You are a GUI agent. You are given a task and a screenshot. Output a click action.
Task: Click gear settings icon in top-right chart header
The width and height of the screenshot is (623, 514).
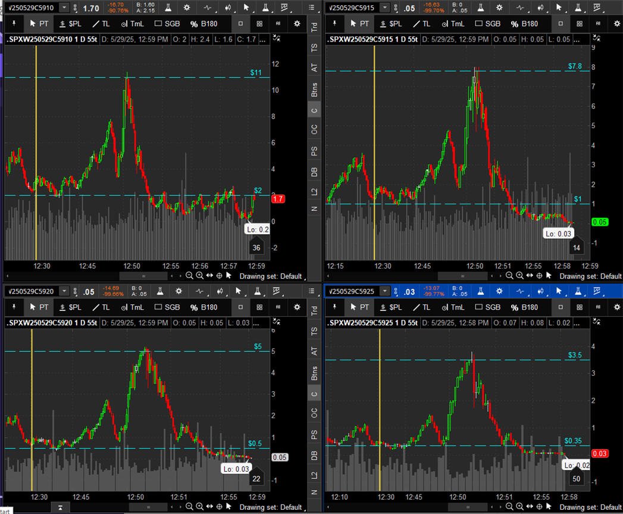coord(499,7)
